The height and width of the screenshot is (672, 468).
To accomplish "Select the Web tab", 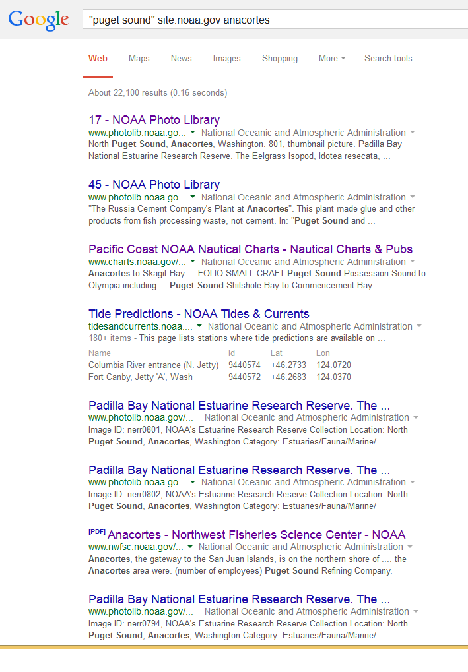I will click(98, 58).
